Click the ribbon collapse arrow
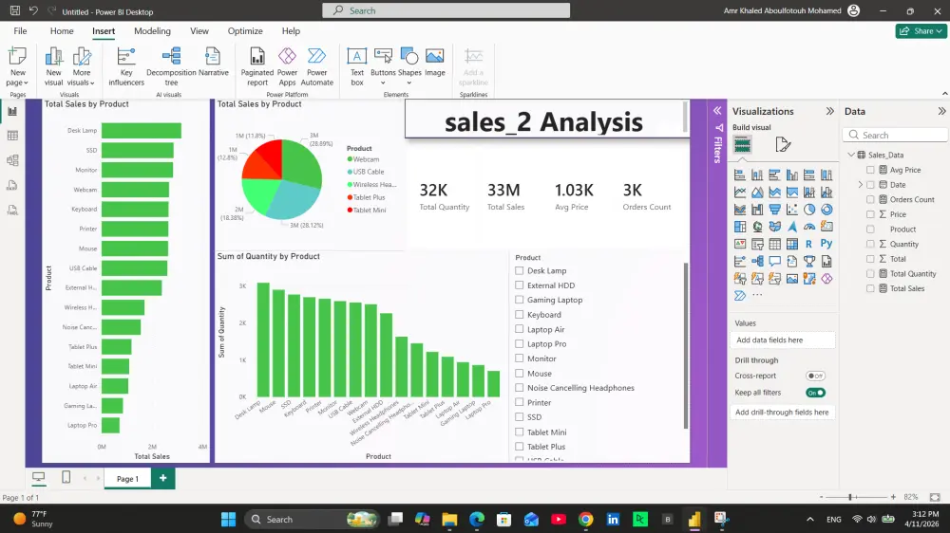This screenshot has height=533, width=950. coord(944,94)
